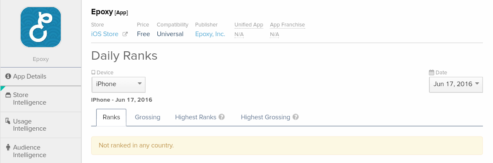493x163 pixels.
Task: Open the Highest Grossing tab
Action: (265, 117)
